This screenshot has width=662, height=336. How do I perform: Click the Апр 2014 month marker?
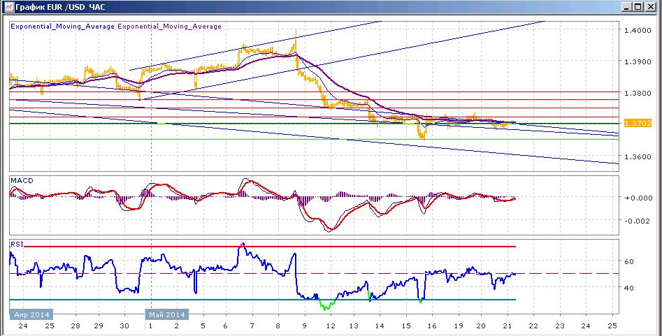tap(31, 315)
